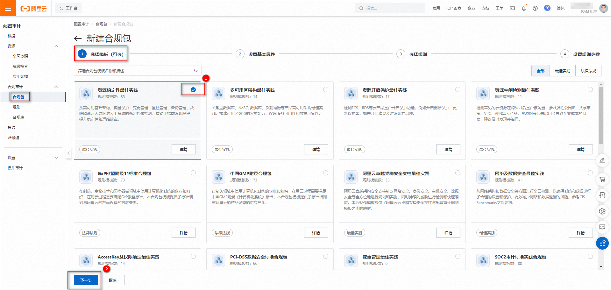Select the 网络及数据安全最佳实践 radio button
The image size is (611, 290).
pyautogui.click(x=590, y=173)
